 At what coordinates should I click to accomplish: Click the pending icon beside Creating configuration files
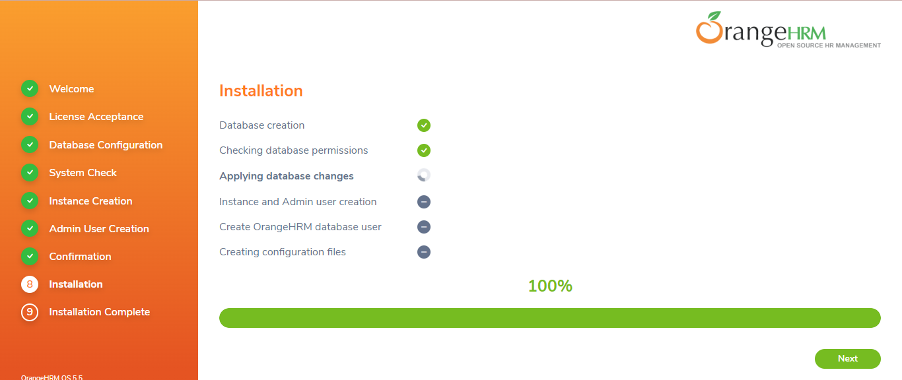pos(423,251)
